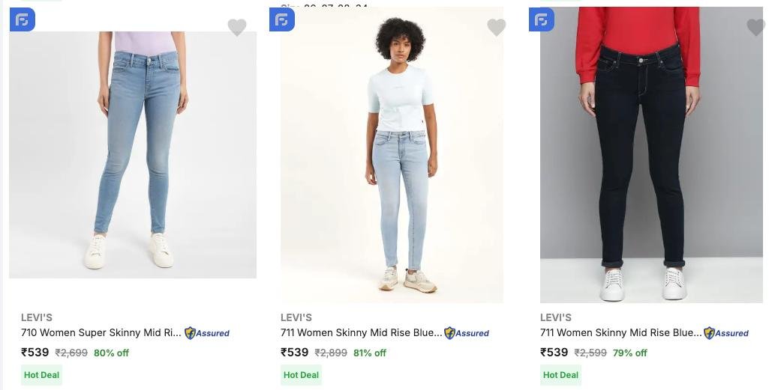Click Hot Deal tag under third product
Image resolution: width=775 pixels, height=390 pixels.
pos(560,375)
